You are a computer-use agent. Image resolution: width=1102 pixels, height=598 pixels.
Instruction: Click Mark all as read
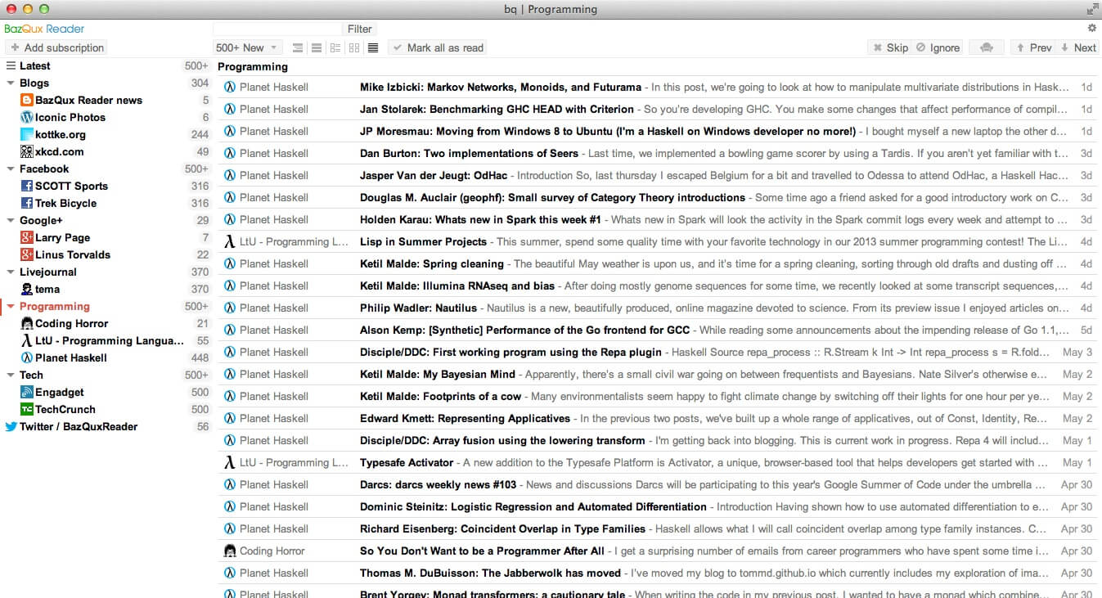click(x=438, y=47)
